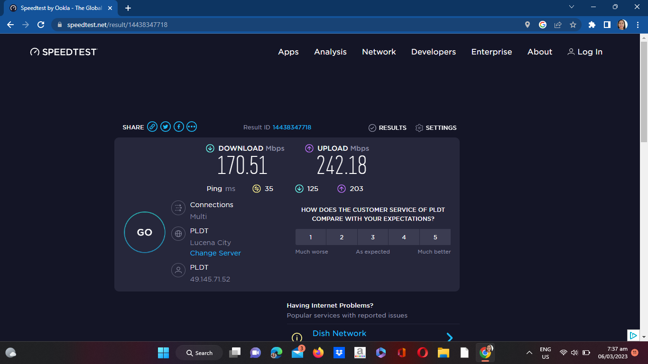Open the AdChoices icon

633,335
